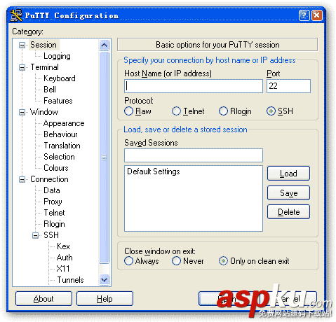The height and width of the screenshot is (322, 336).
Task: Collapse the Window tree node
Action: coord(22,112)
